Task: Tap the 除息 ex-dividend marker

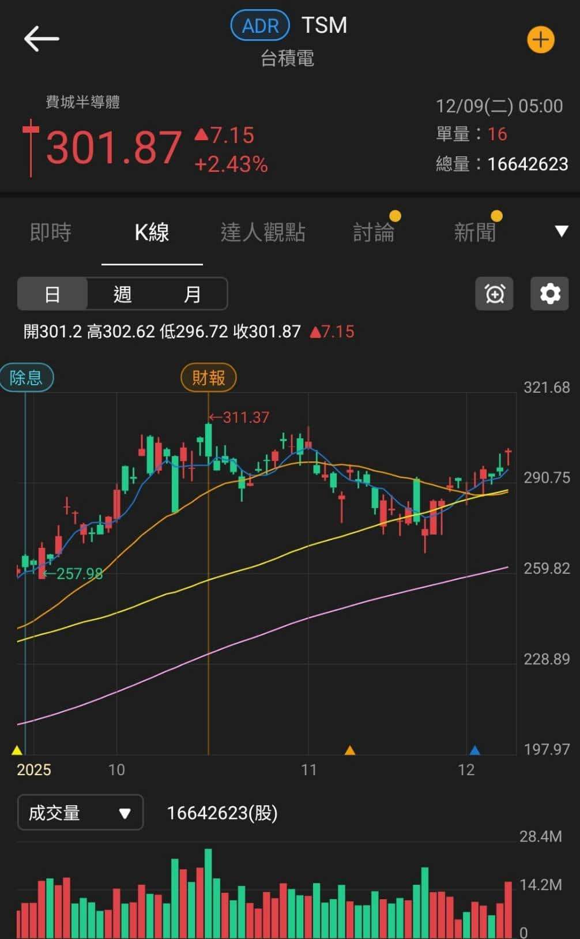Action: coord(27,378)
